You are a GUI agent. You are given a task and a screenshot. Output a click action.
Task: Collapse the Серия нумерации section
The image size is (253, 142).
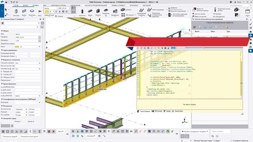(2, 50)
